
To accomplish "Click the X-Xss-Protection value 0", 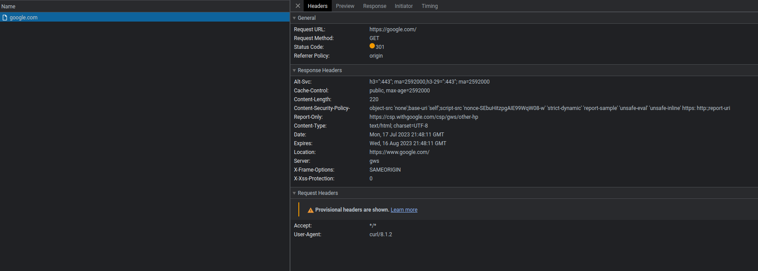I will pos(371,179).
